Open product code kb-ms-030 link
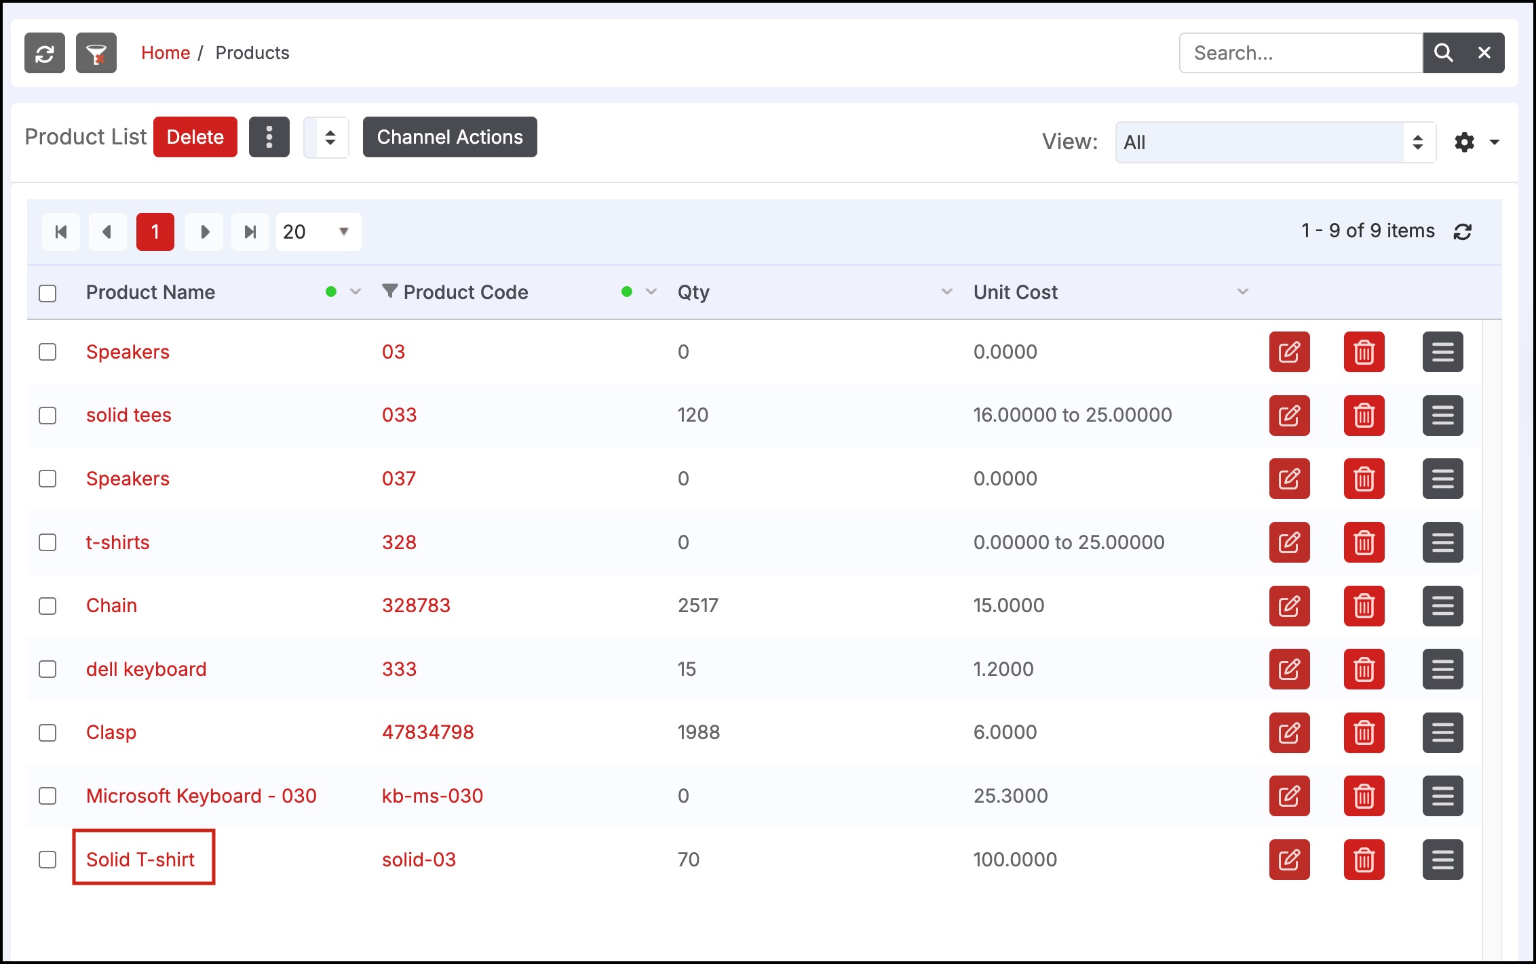Screen dimensions: 1536x964 (432, 796)
